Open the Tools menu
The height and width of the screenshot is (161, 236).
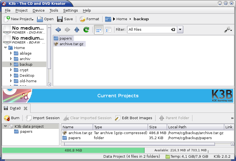pyautogui.click(x=54, y=10)
